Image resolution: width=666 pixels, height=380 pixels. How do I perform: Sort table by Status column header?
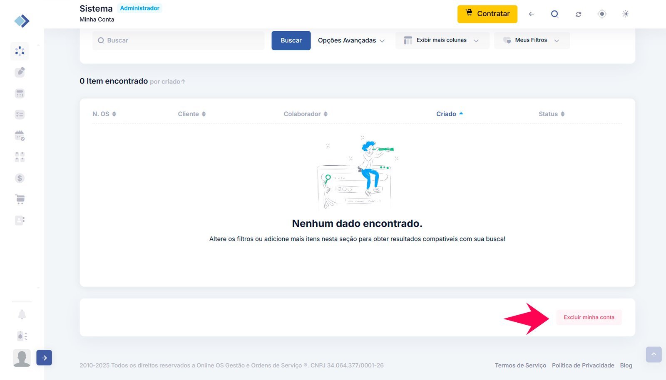pyautogui.click(x=551, y=114)
